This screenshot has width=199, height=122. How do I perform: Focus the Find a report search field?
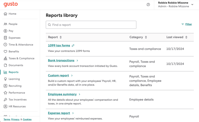coord(91,25)
